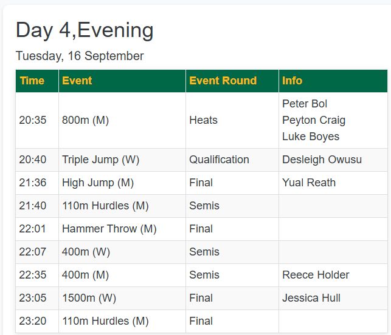The height and width of the screenshot is (335, 391).
Task: Select the Day 4,Evening heading
Action: 85,30
